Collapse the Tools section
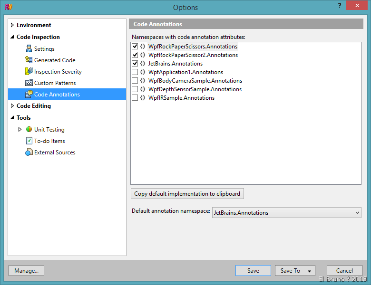This screenshot has height=285, width=371. click(12, 118)
